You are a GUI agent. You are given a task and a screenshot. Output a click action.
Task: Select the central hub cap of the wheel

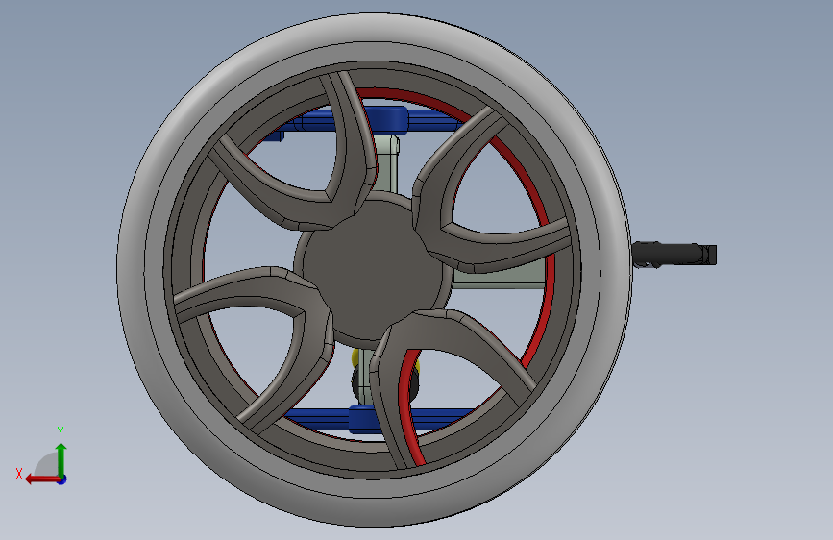click(374, 269)
